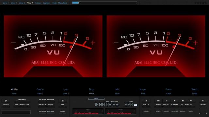Click the random play icon above Volume
Screen dimensions: 209x117
[x=203, y=101]
